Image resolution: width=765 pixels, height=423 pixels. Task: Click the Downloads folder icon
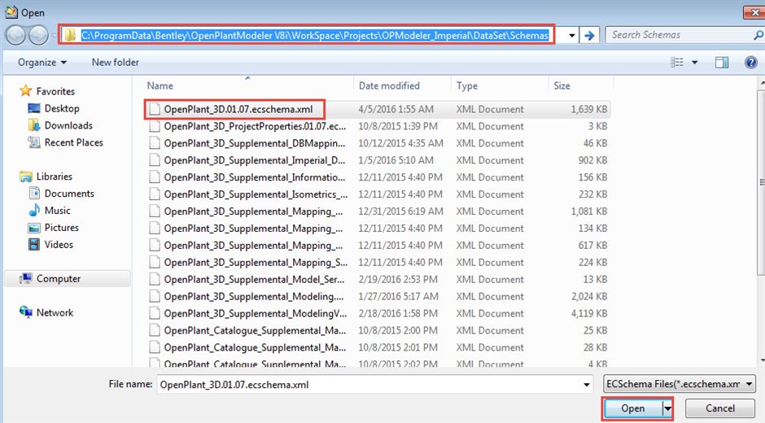pos(34,125)
